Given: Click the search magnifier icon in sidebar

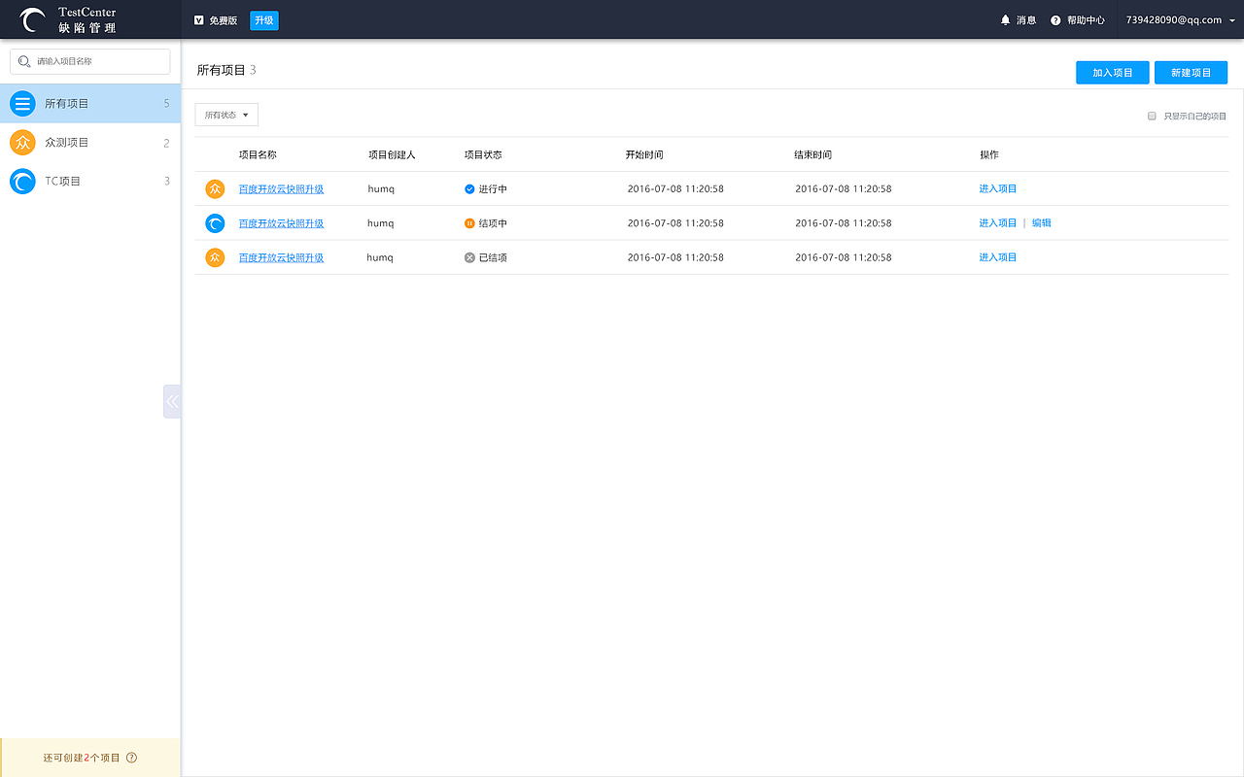Looking at the screenshot, I should coord(24,61).
